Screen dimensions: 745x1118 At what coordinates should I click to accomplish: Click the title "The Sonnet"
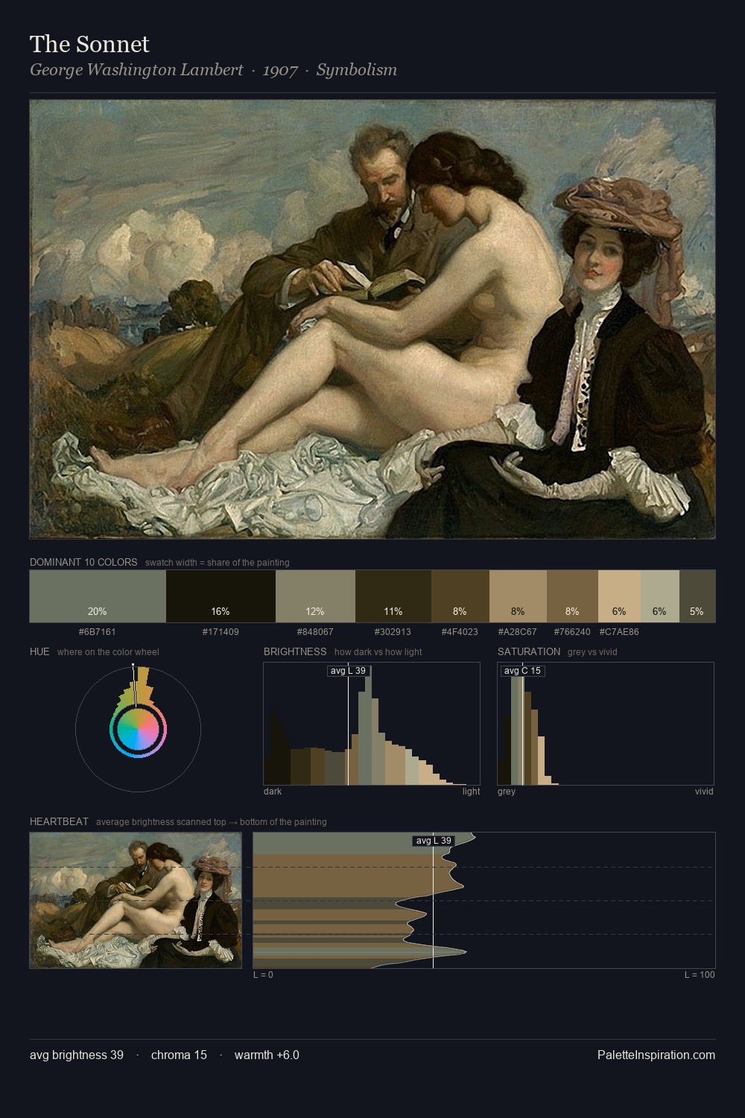coord(89,44)
